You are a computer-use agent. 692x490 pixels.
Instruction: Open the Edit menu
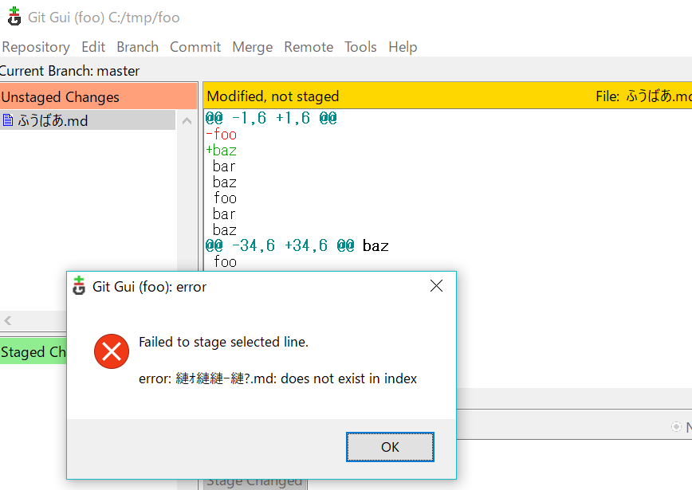(x=93, y=47)
